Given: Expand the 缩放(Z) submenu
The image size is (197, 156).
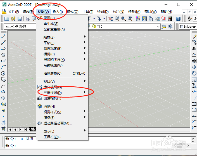Looking at the screenshot, I should (62, 37).
